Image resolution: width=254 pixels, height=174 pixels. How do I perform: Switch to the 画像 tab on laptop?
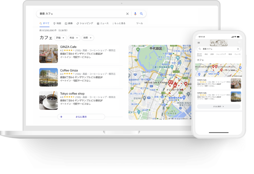[69, 23]
